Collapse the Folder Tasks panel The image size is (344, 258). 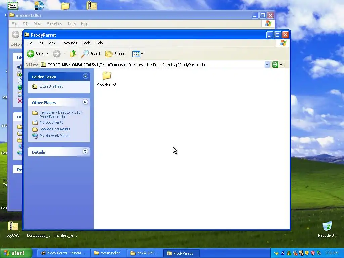point(85,76)
